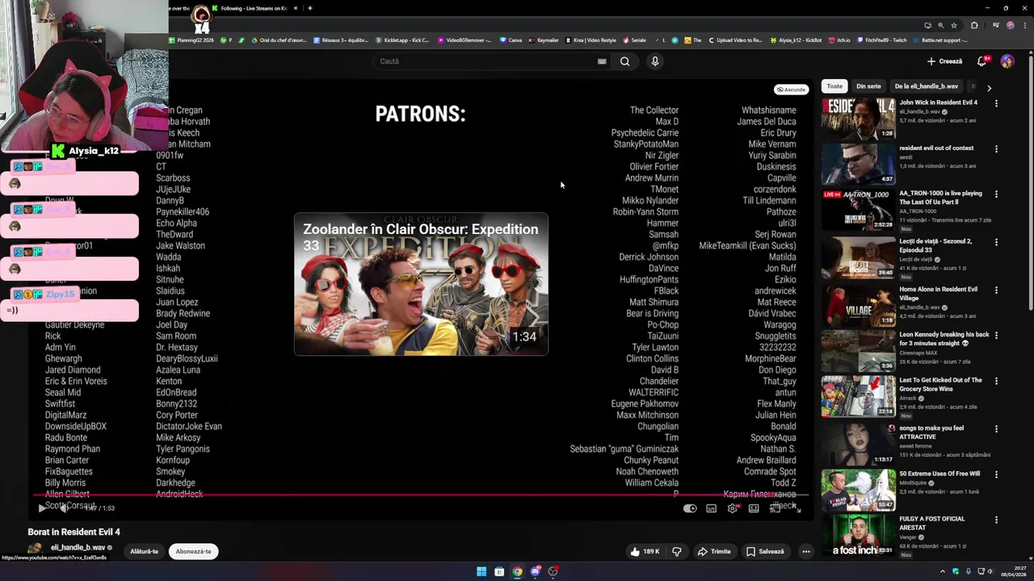The image size is (1034, 581).
Task: Bookmark this page with the star icon
Action: click(x=954, y=25)
